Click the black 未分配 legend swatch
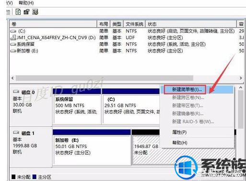This screenshot has width=246, height=181. (x=13, y=177)
